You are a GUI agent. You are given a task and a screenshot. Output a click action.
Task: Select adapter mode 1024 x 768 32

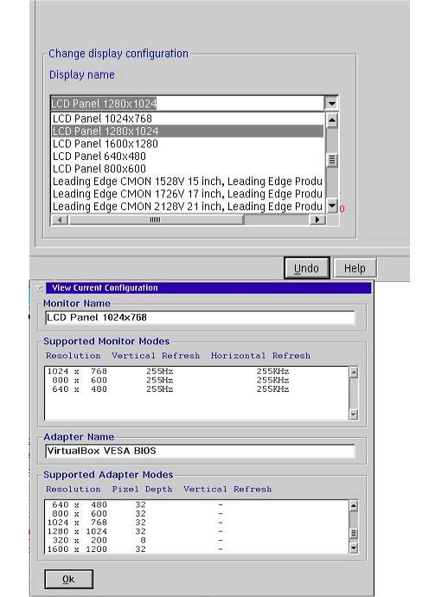click(196, 523)
